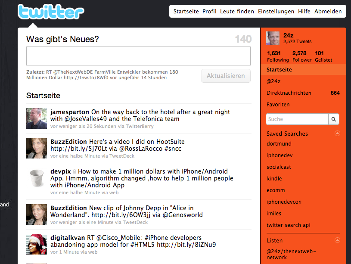Click the Aktualisieren button

(x=226, y=76)
